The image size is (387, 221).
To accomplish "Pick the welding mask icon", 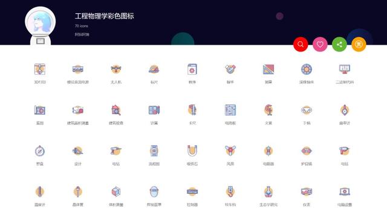I will [154, 191].
